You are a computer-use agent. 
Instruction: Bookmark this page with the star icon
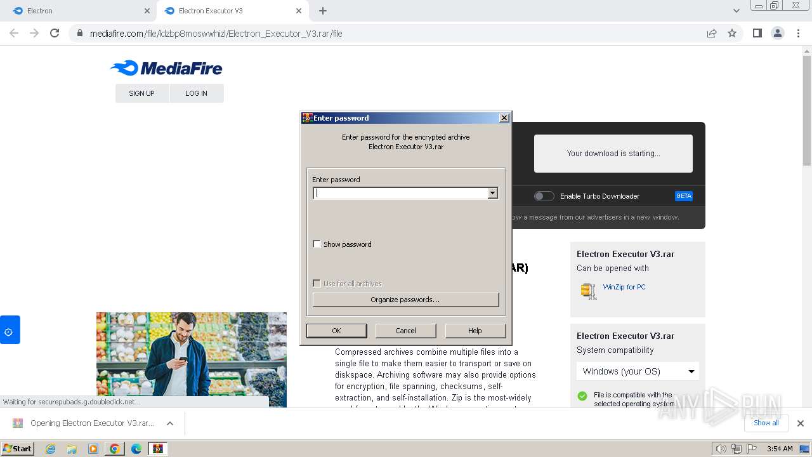click(732, 33)
